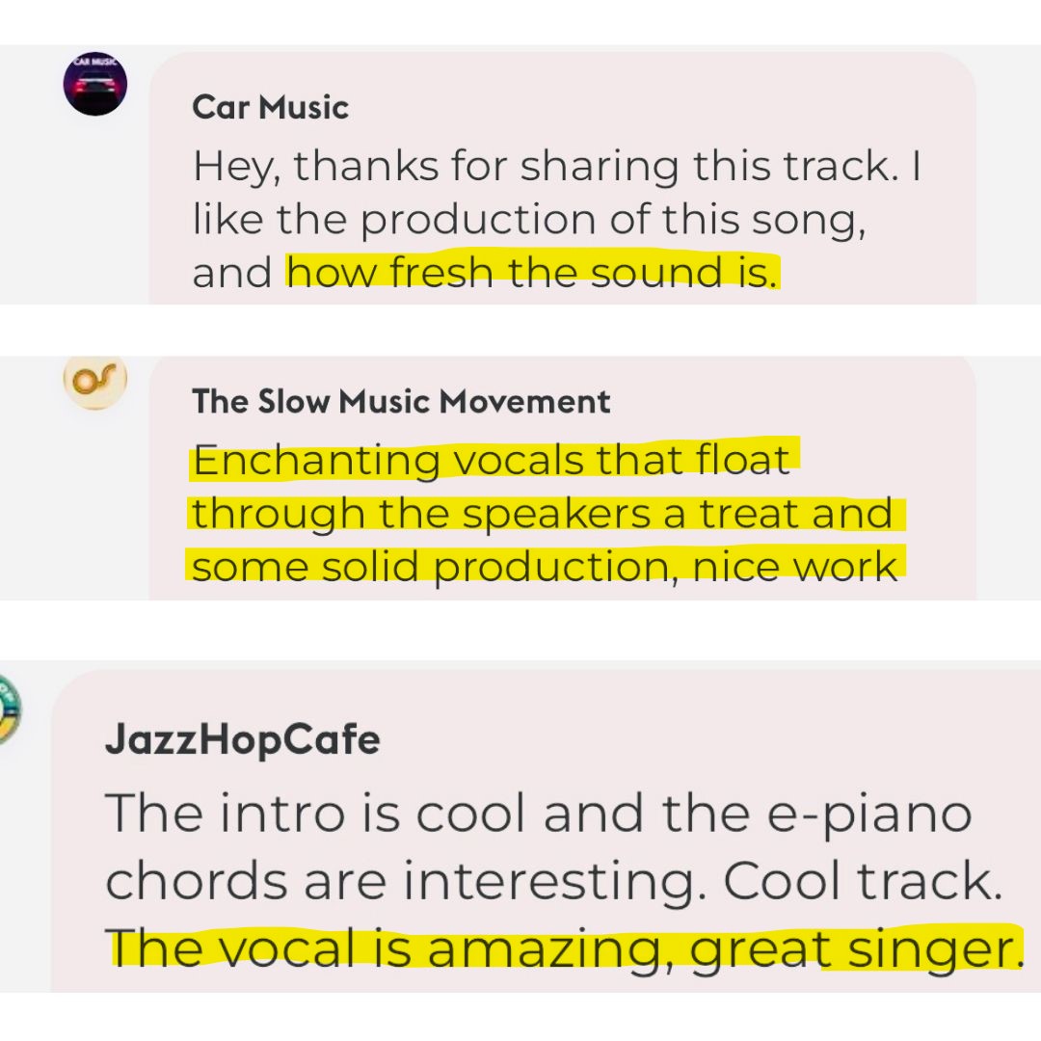Image resolution: width=1041 pixels, height=1041 pixels.
Task: Click the JazzHopCafe comment bubble
Action: (x=546, y=831)
